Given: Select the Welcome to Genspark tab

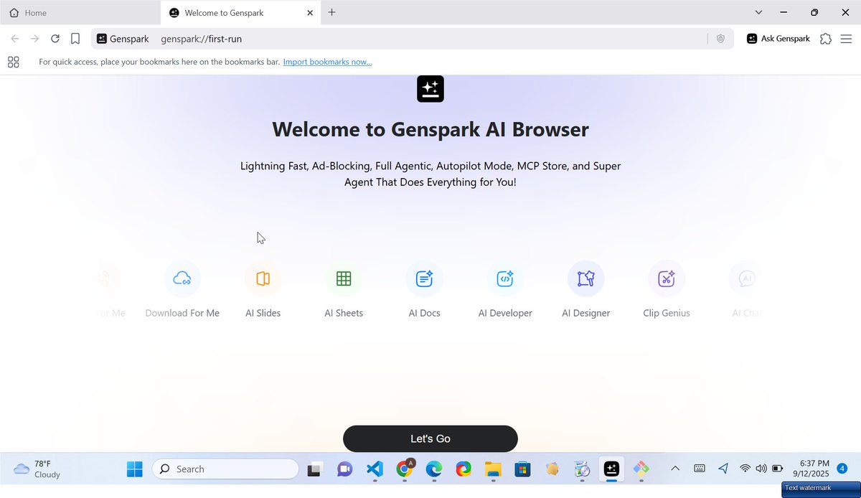Looking at the screenshot, I should coord(241,13).
